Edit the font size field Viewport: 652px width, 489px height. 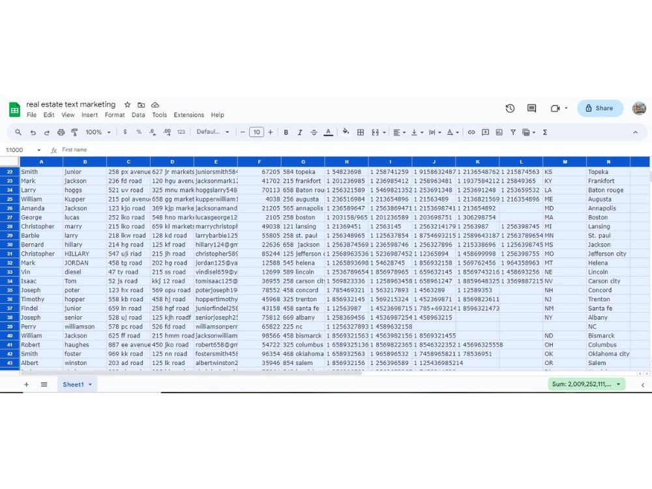pyautogui.click(x=256, y=132)
